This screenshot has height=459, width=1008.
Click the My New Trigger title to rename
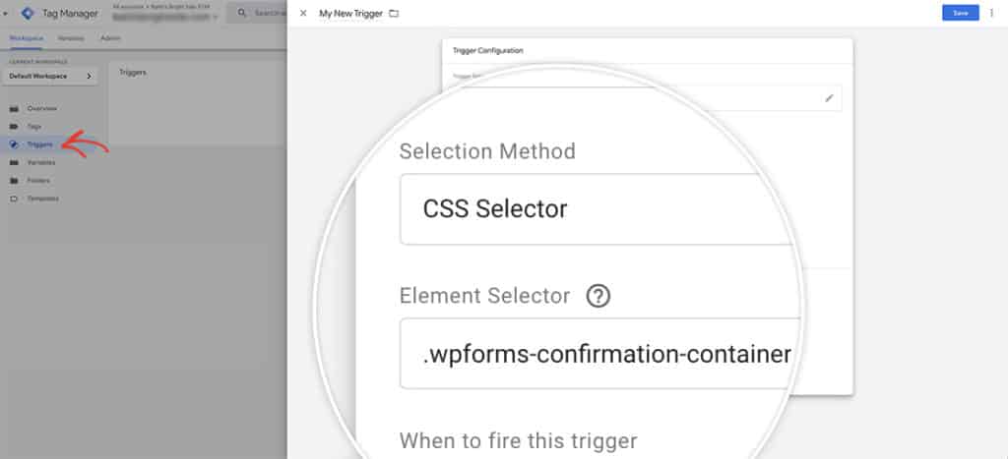[x=351, y=14]
